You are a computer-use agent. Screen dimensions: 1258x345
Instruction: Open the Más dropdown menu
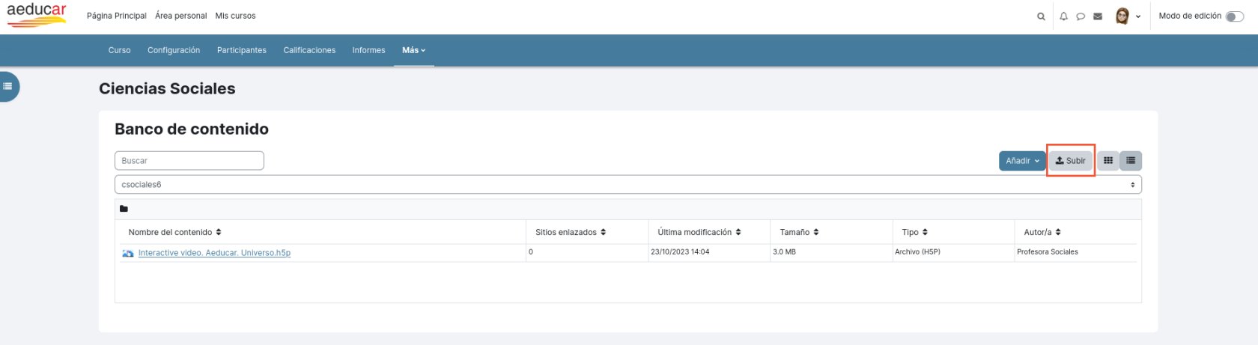coord(413,50)
